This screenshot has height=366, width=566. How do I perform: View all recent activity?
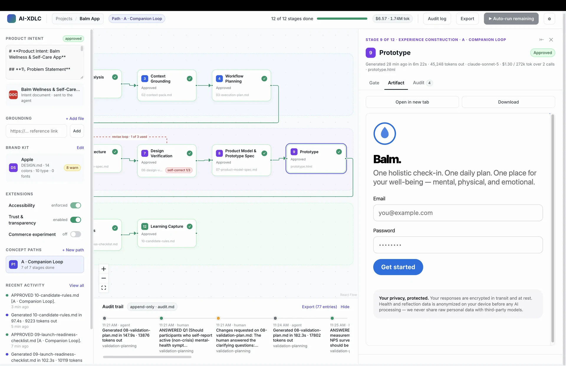click(x=76, y=286)
